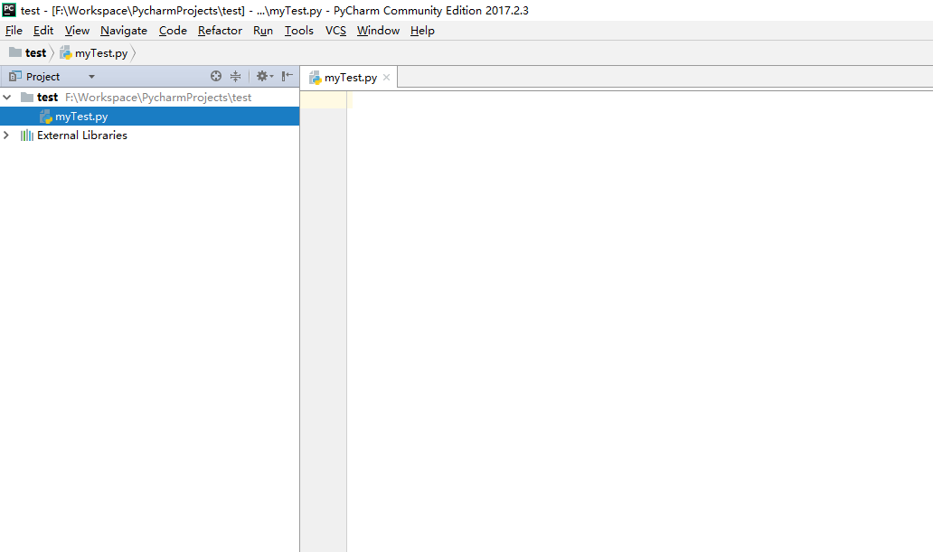The height and width of the screenshot is (552, 933).
Task: Click the editor gutter on first line
Action: point(323,100)
